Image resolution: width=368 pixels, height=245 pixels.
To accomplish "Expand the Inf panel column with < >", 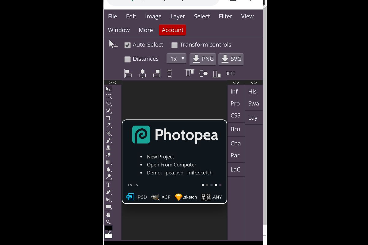I will [236, 82].
